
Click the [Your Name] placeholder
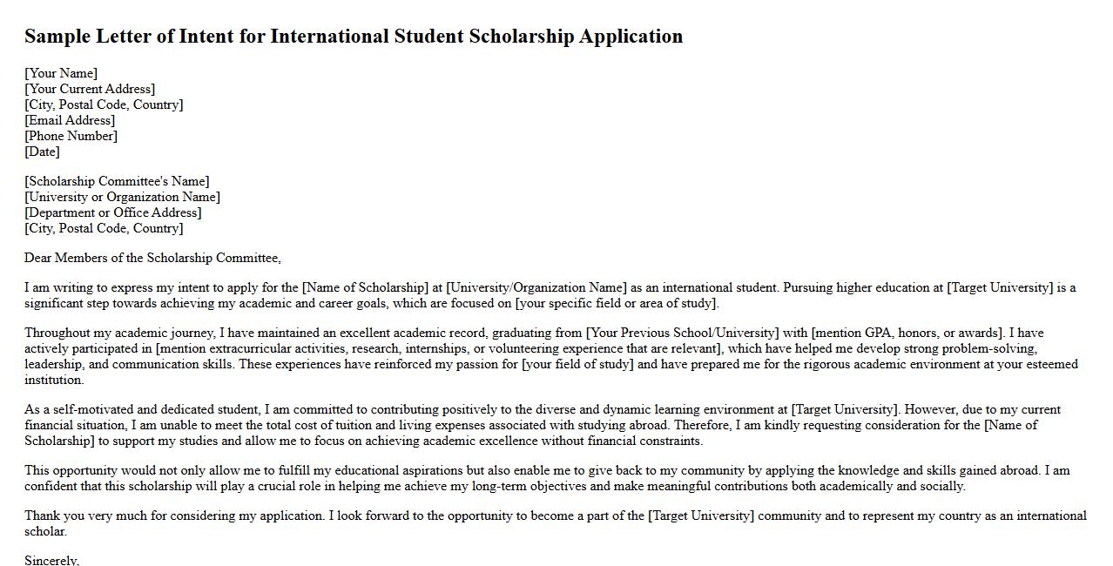(x=61, y=73)
